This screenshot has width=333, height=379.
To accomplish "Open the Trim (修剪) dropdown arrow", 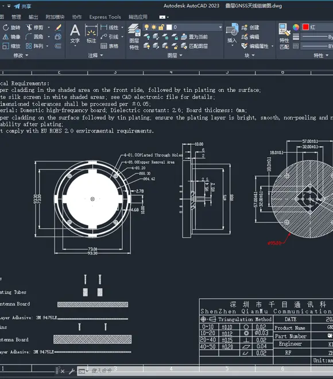I will (49, 28).
